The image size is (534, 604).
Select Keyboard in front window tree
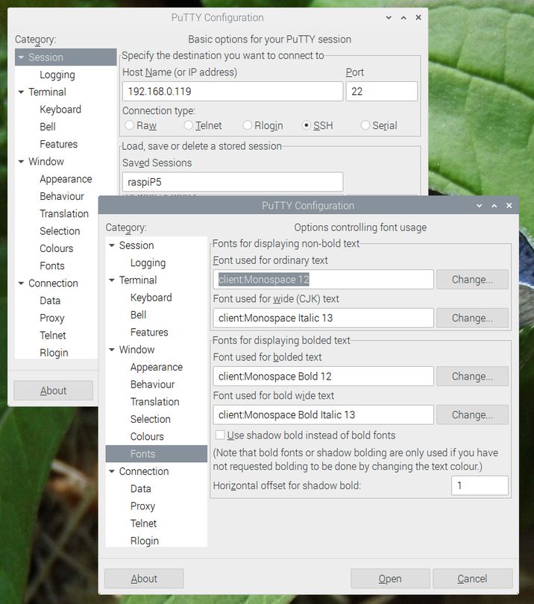[x=151, y=298]
